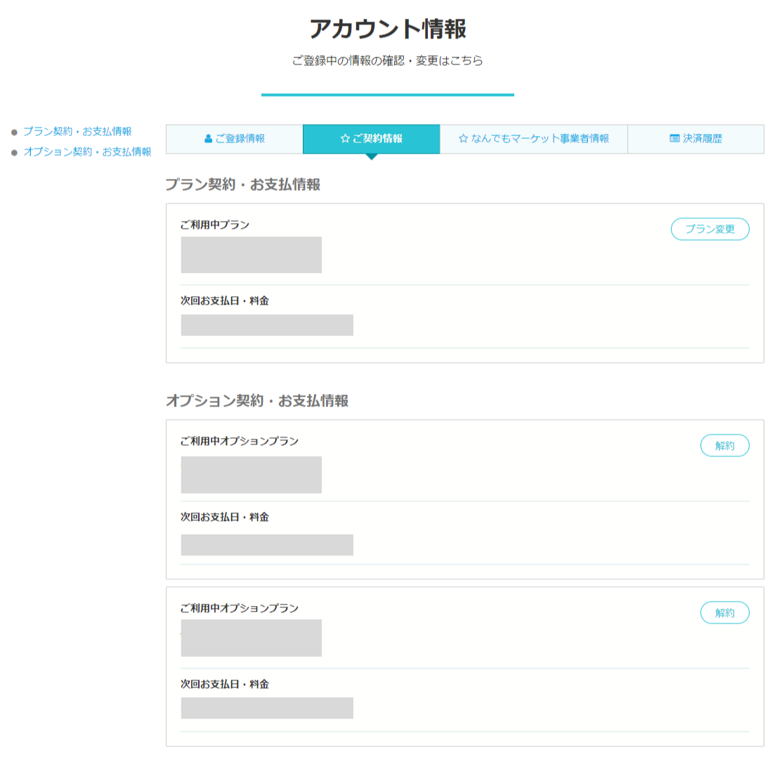
Task: Click the person icon on ご登録情報 tab
Action: coord(208,139)
